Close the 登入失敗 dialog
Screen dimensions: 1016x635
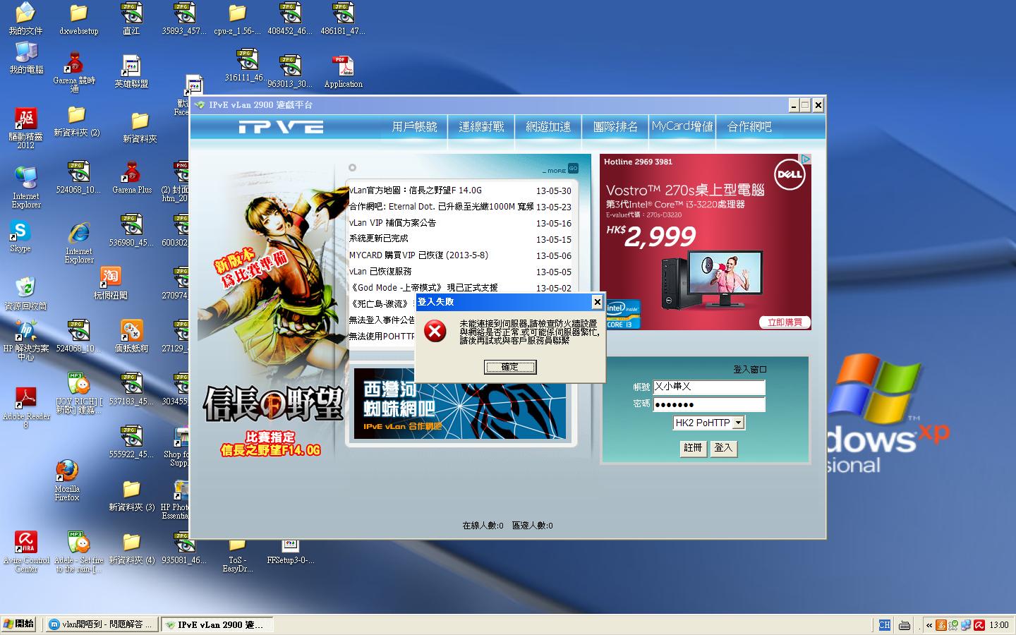[597, 302]
